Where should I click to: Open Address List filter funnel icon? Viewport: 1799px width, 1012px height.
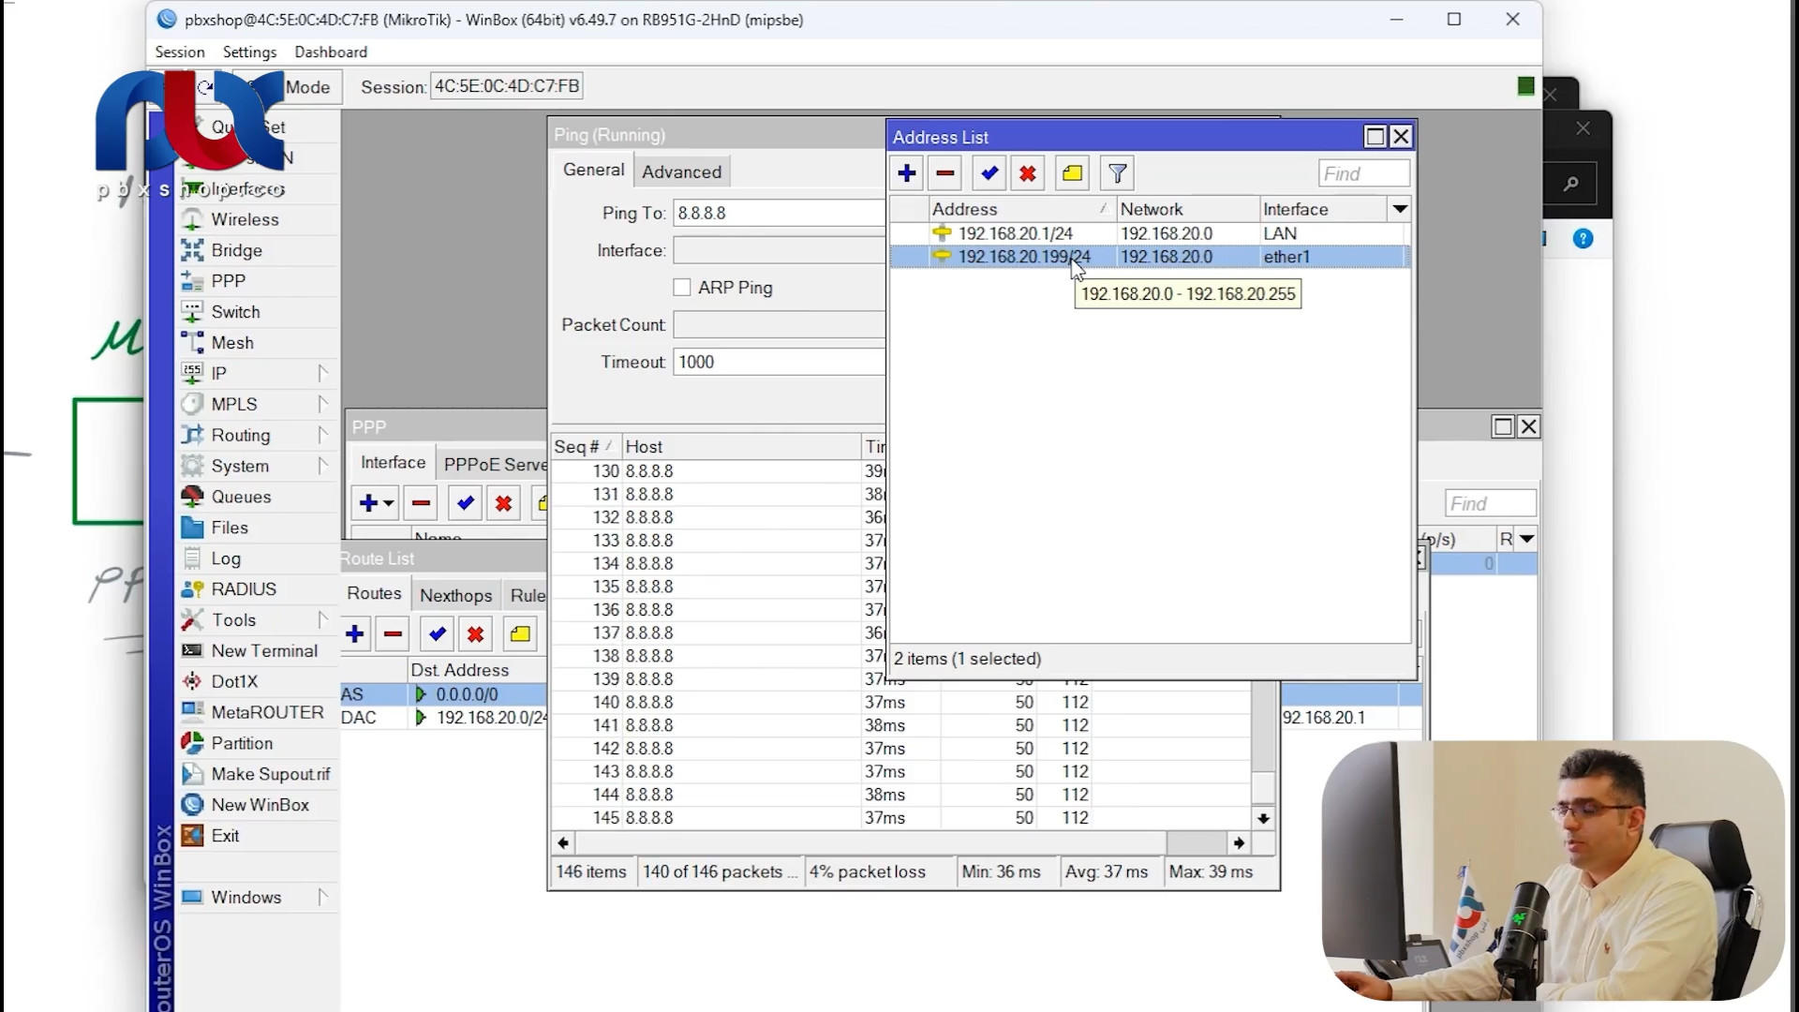click(1117, 173)
